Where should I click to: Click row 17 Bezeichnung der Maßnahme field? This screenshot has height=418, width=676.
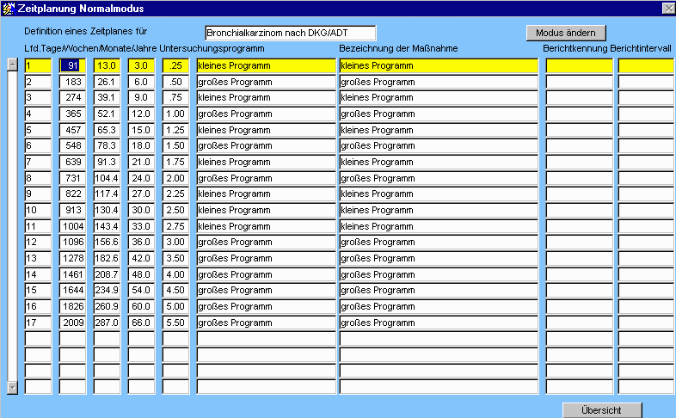click(x=438, y=323)
